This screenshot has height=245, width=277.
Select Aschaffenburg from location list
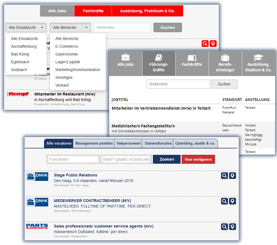pyautogui.click(x=24, y=46)
